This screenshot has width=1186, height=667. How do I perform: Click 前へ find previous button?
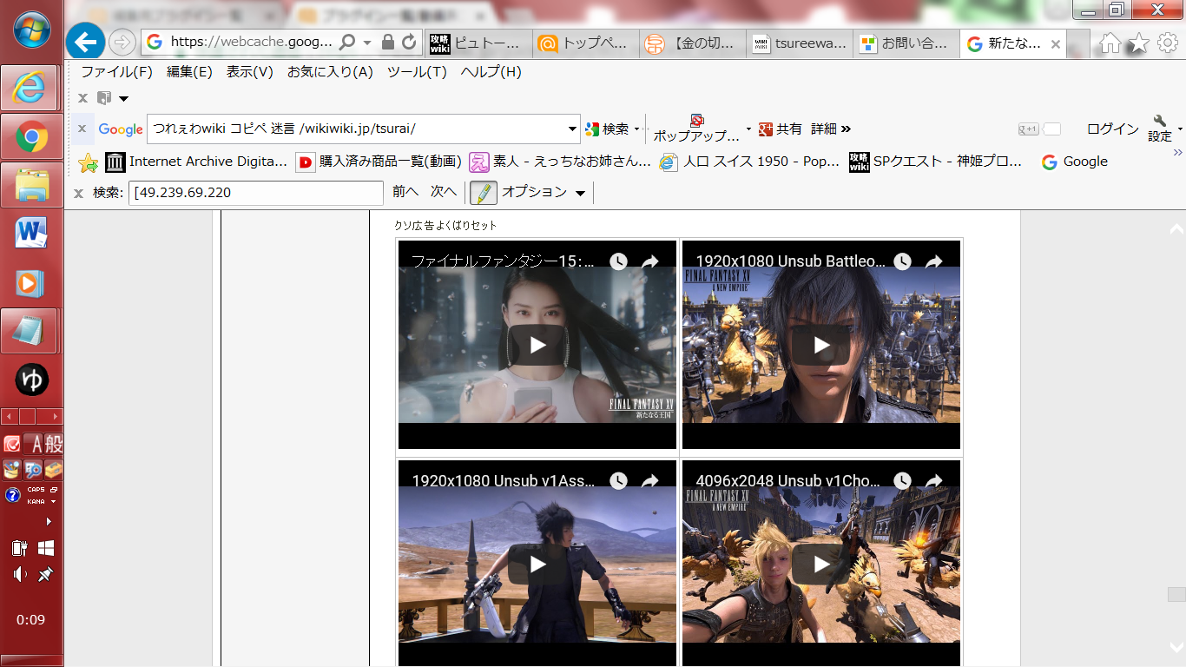click(405, 192)
